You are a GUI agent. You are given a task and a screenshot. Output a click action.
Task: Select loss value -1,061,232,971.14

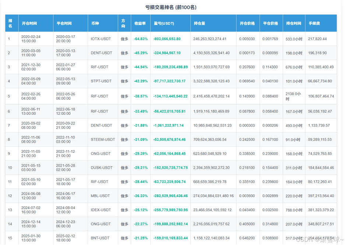click(x=169, y=125)
